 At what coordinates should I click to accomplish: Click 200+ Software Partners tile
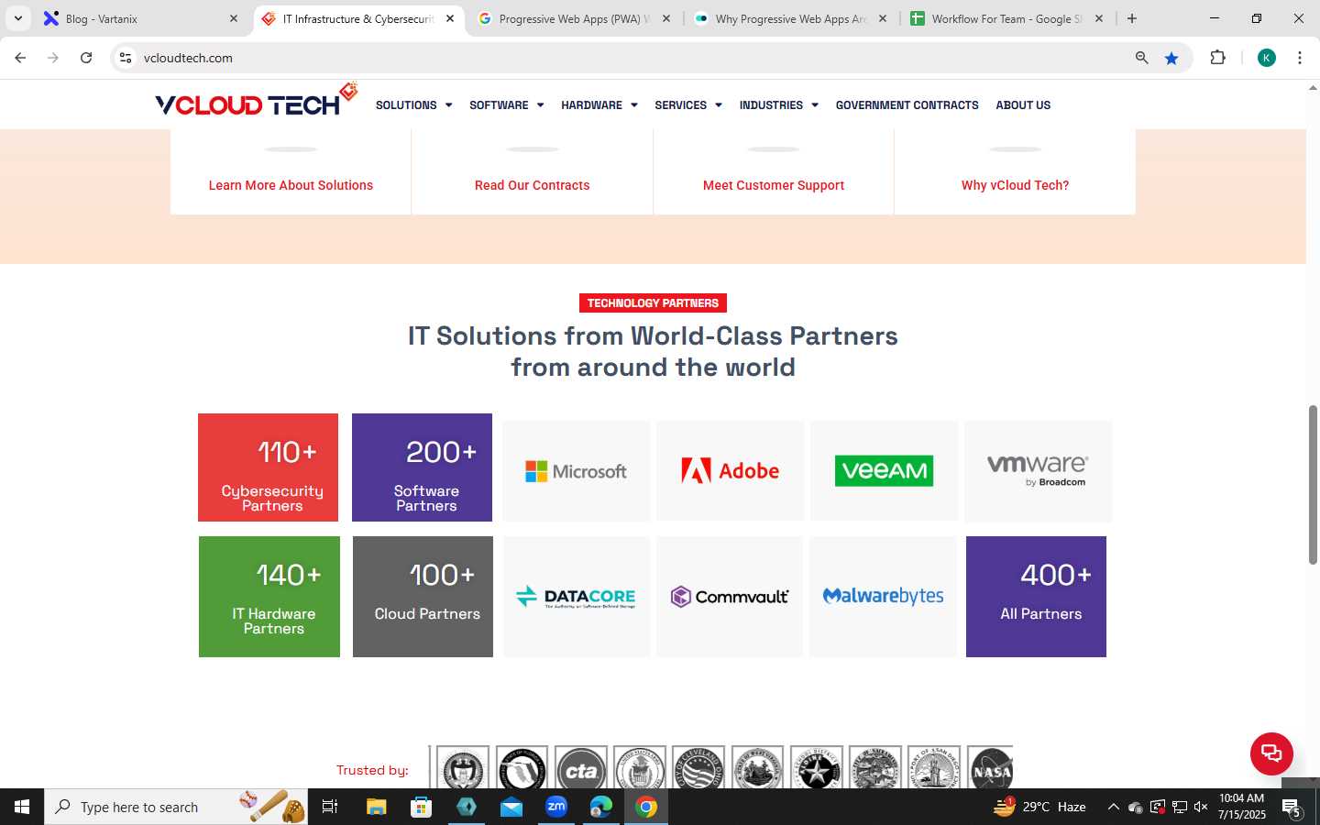click(x=422, y=467)
